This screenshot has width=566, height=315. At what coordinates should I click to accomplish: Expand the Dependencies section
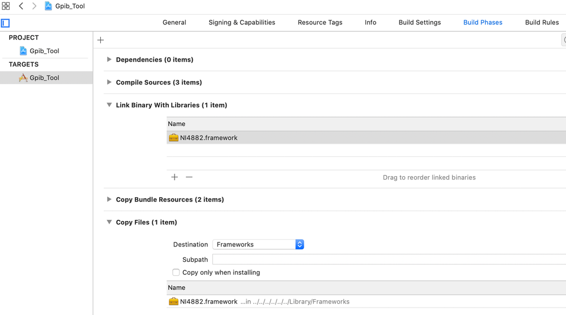(x=109, y=59)
